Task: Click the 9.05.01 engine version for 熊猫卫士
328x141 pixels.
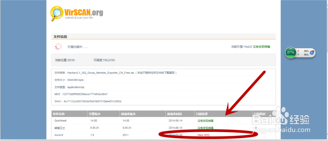Action: pyautogui.click(x=94, y=128)
